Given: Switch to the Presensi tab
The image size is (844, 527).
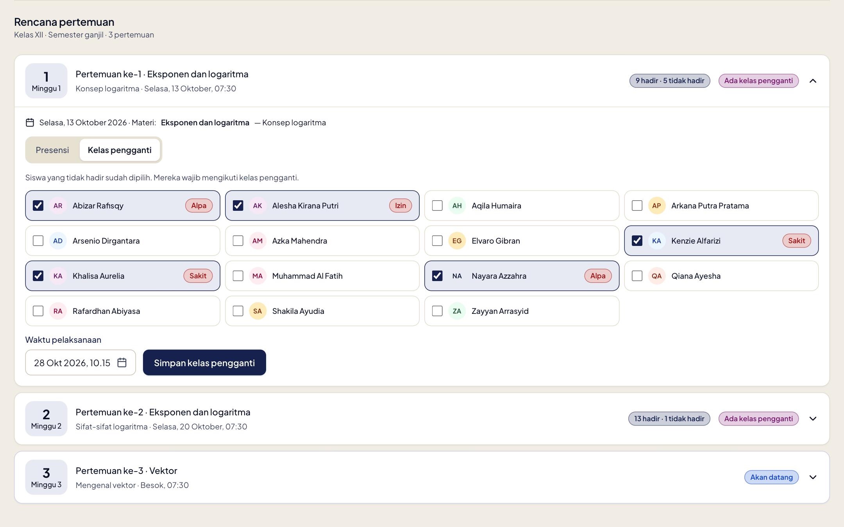Looking at the screenshot, I should (52, 150).
